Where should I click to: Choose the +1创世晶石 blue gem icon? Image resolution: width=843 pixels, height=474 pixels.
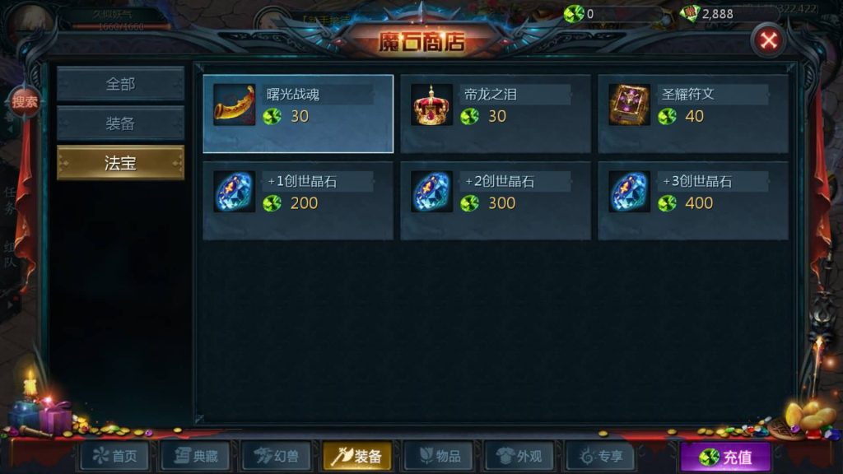pyautogui.click(x=235, y=192)
